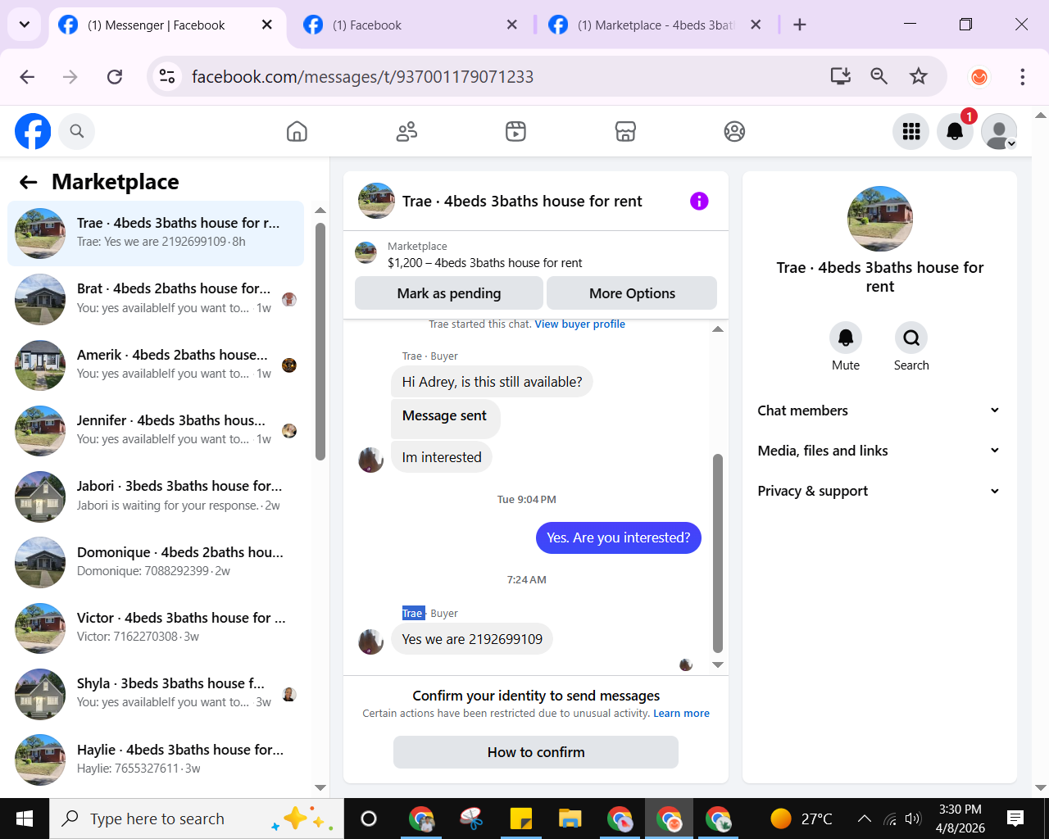The height and width of the screenshot is (839, 1049).
Task: Search in conversation with magnifier icon
Action: coord(911,338)
